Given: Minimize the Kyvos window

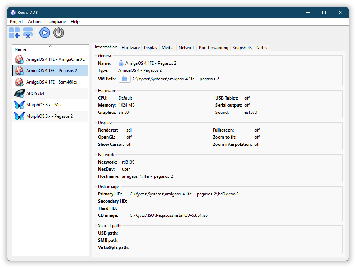Looking at the screenshot, I should [x=308, y=12].
